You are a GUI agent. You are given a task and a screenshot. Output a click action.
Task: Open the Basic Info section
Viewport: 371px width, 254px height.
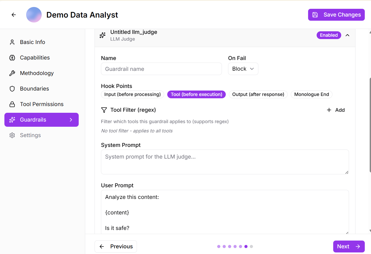pyautogui.click(x=32, y=42)
